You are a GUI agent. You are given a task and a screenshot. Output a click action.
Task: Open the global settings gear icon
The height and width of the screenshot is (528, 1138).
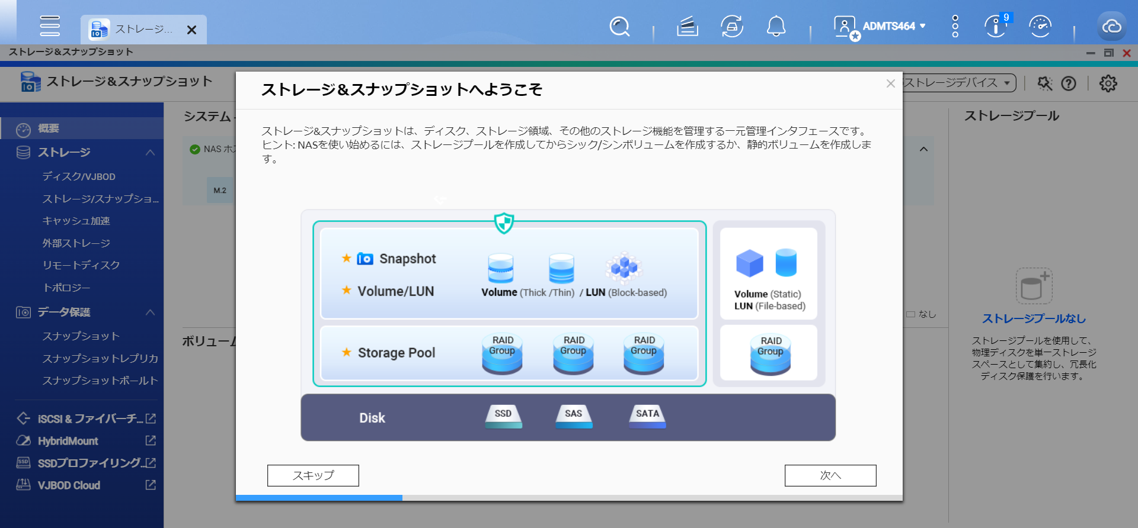(x=1108, y=83)
